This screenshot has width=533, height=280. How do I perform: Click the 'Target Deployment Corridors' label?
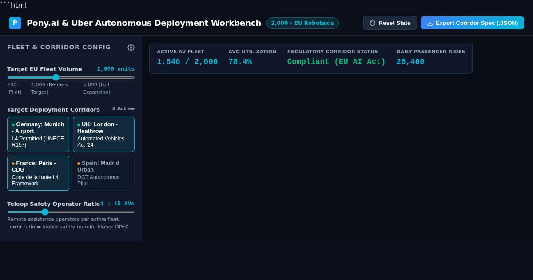(53, 110)
